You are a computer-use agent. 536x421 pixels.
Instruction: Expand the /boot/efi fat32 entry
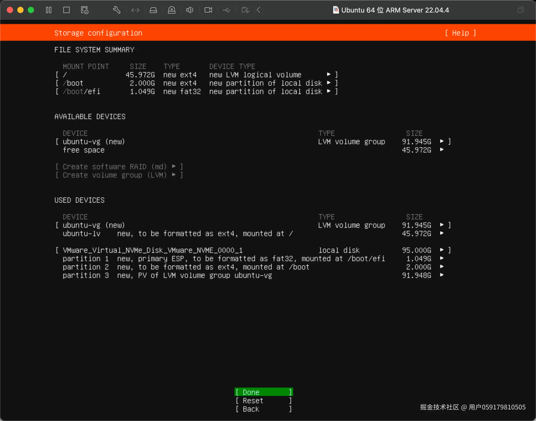[x=196, y=92]
